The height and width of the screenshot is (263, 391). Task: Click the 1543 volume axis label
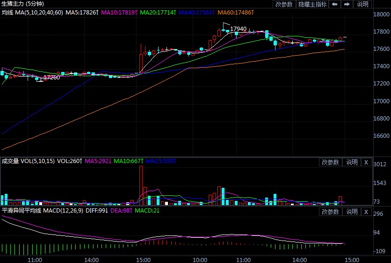click(x=380, y=183)
